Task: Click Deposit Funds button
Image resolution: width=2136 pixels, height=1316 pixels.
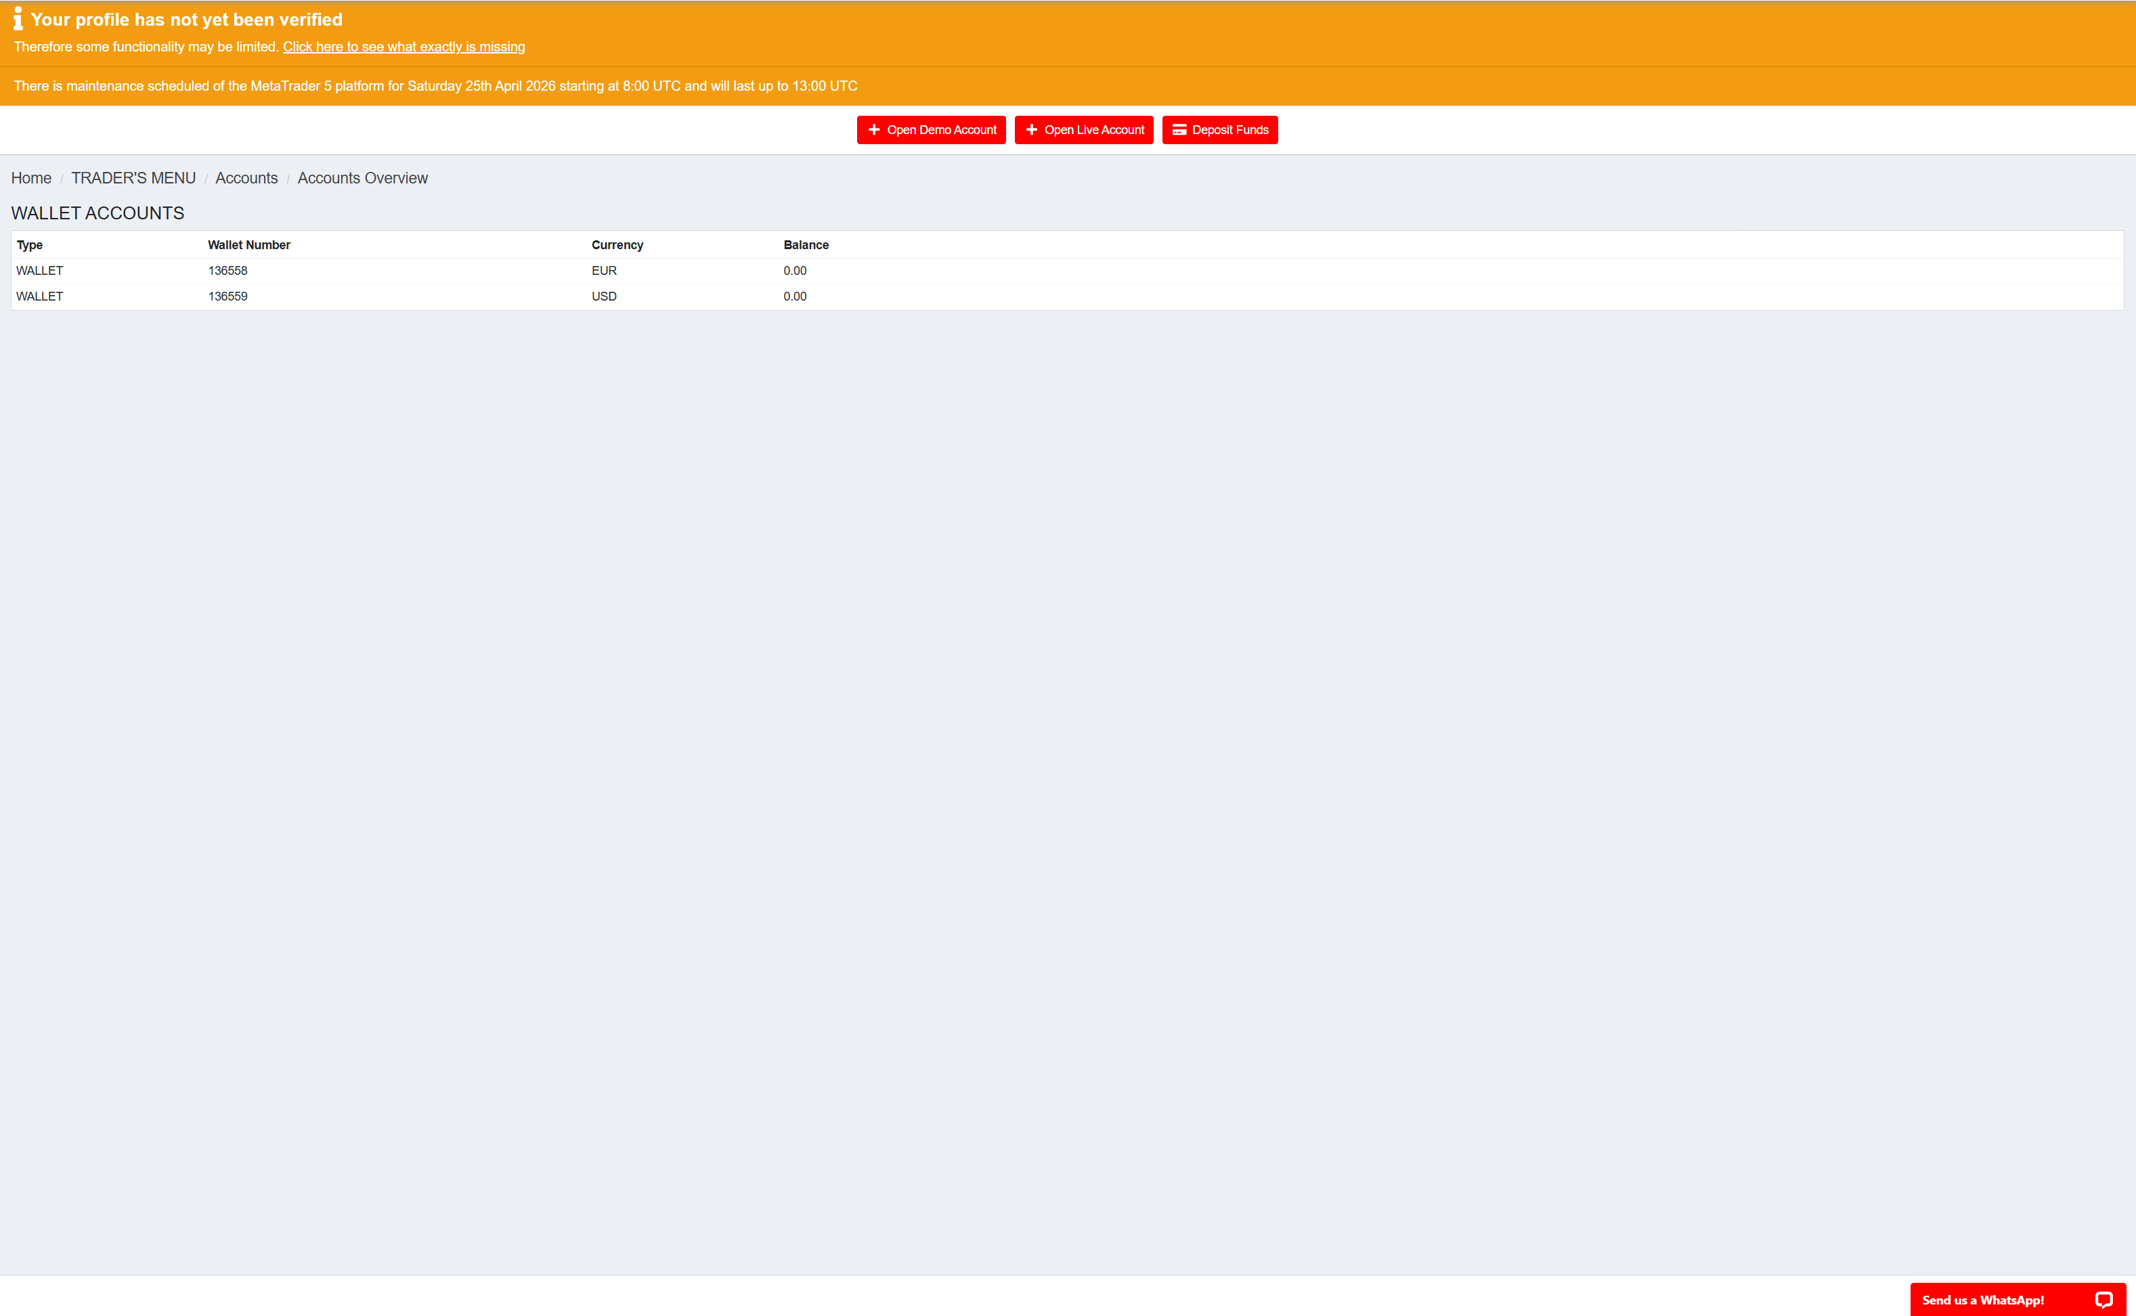Action: coord(1219,130)
